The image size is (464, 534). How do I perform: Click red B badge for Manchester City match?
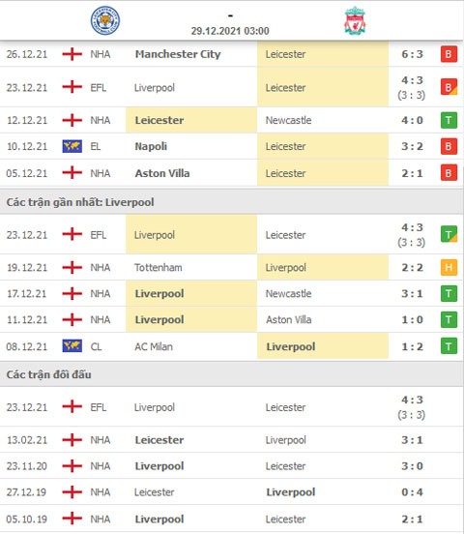click(x=449, y=54)
